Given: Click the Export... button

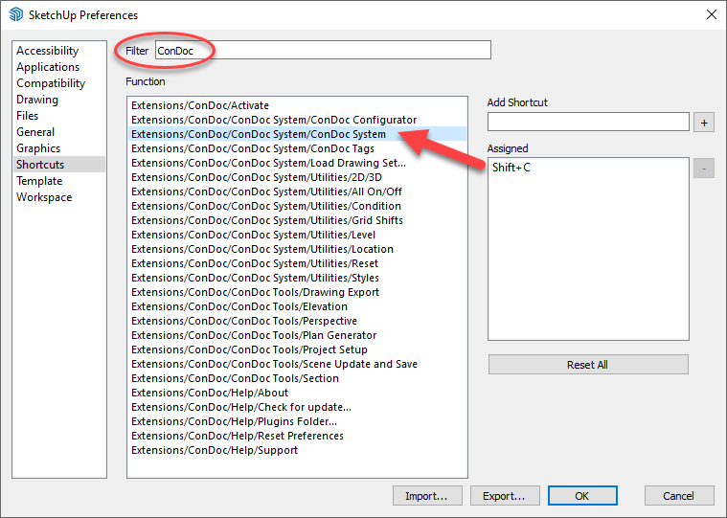Looking at the screenshot, I should click(504, 496).
